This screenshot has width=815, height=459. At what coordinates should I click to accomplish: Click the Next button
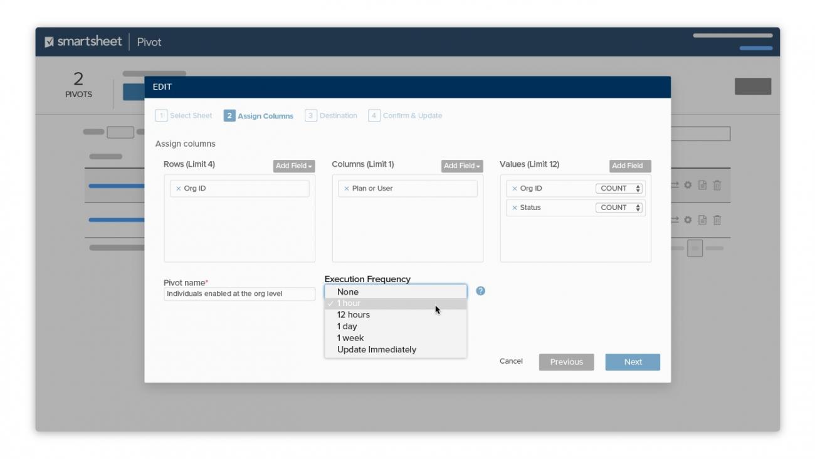point(632,362)
